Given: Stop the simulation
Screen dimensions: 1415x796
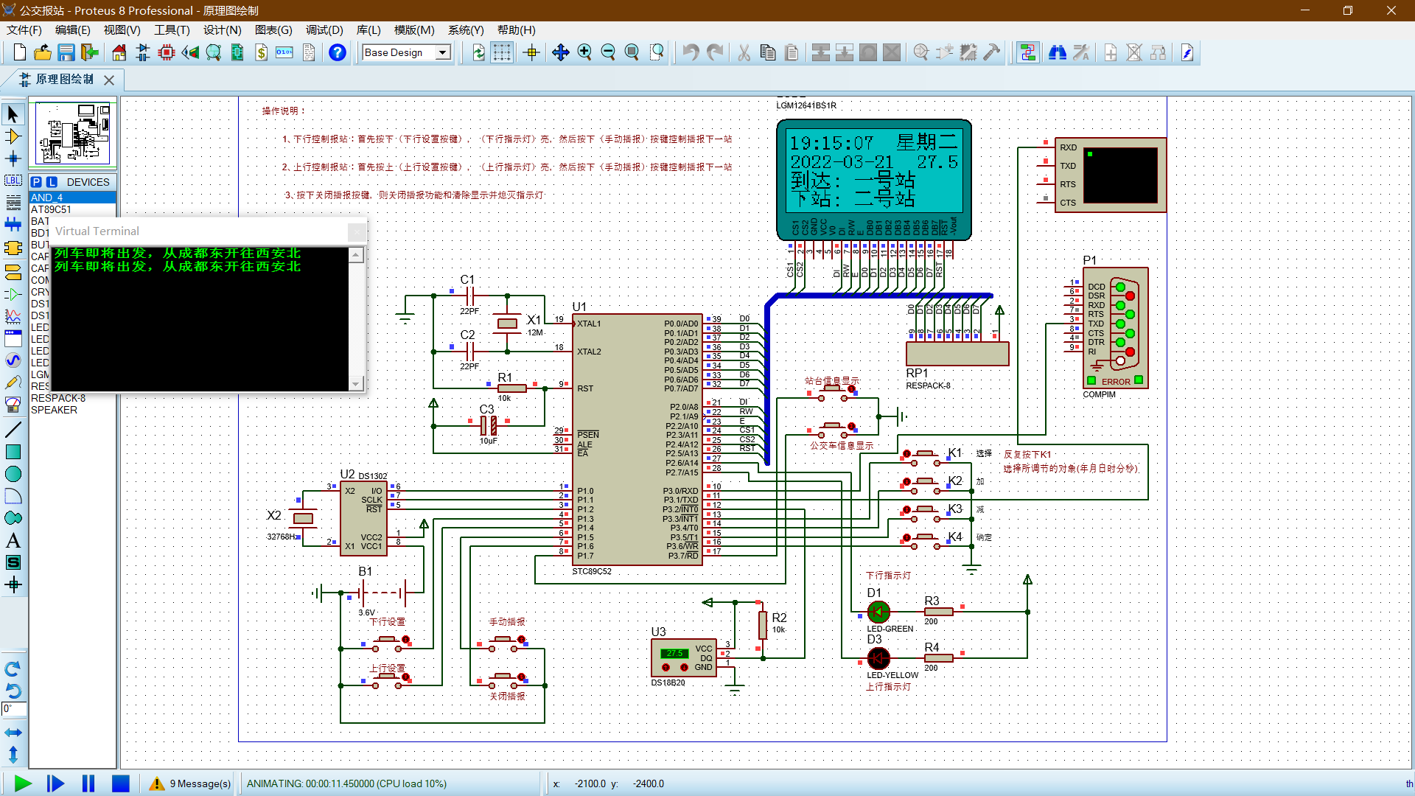Looking at the screenshot, I should (121, 783).
